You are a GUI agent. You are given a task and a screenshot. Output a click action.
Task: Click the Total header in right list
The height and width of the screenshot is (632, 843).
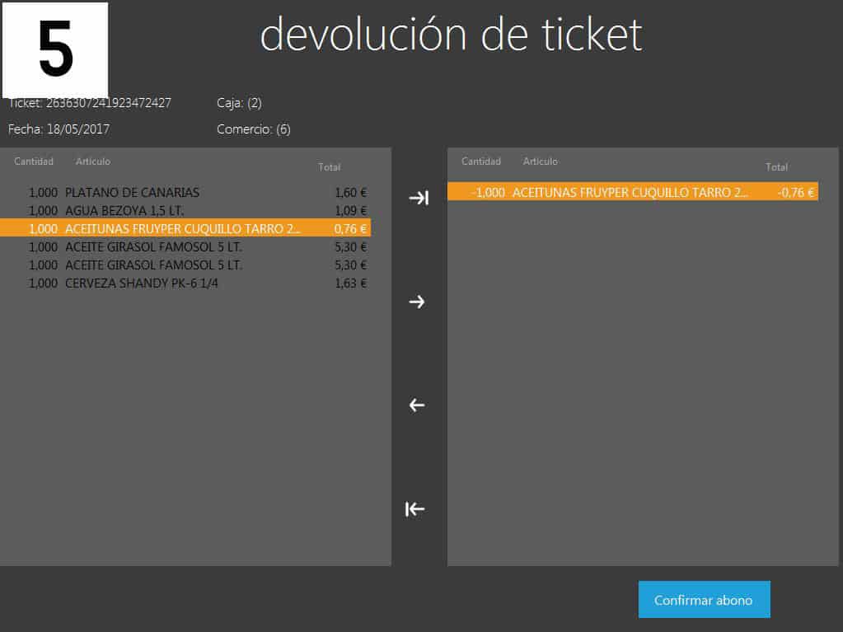point(776,167)
